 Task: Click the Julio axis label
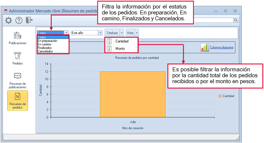click(x=133, y=122)
